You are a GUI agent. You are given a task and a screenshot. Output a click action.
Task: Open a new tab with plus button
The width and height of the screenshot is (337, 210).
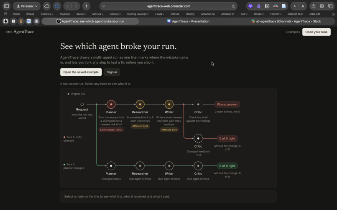tap(86, 6)
